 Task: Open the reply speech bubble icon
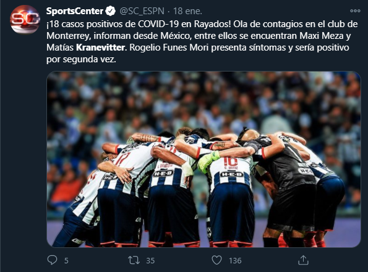[52, 260]
